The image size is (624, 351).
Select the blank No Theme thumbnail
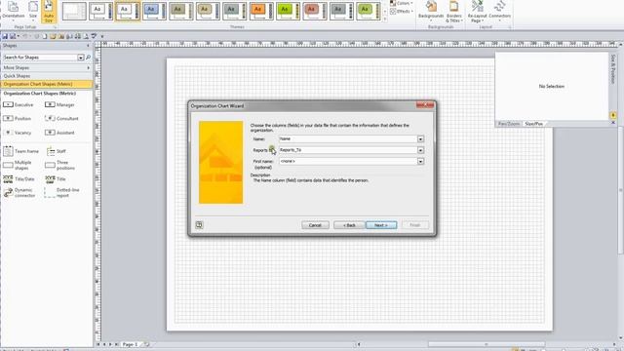point(74,11)
